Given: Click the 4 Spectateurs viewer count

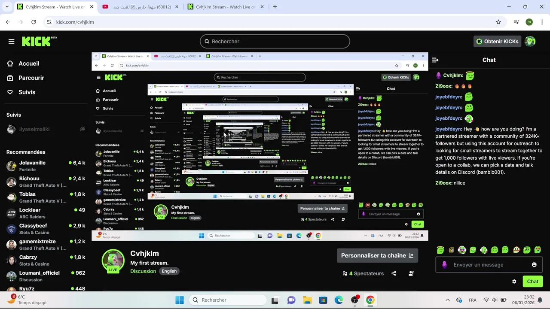Looking at the screenshot, I should click(363, 273).
